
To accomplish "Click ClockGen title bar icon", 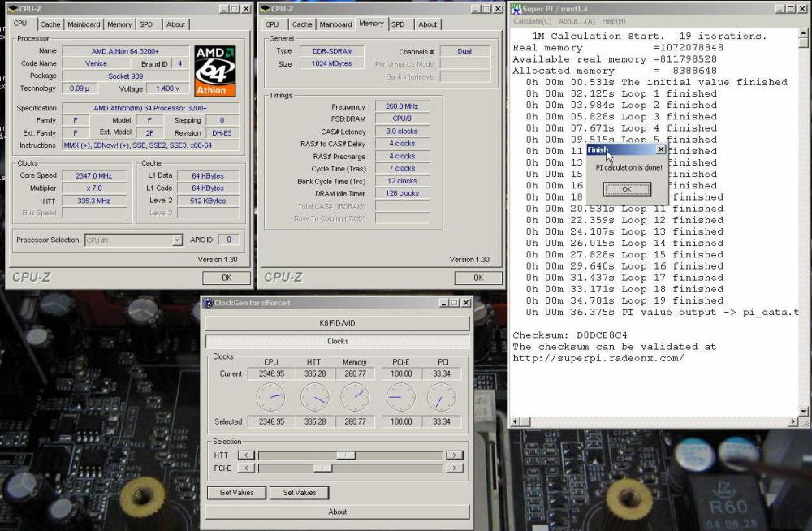I will click(x=208, y=303).
